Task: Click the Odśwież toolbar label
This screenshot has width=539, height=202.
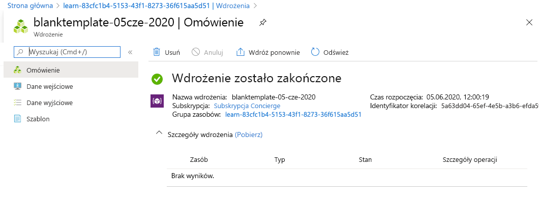Action: (336, 52)
